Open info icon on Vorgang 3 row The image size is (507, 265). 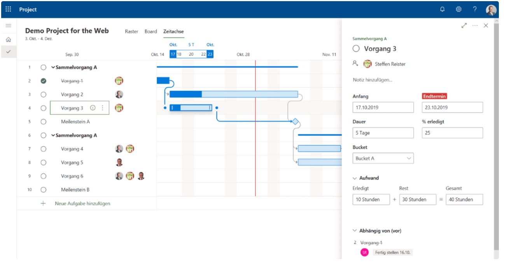[x=93, y=108]
